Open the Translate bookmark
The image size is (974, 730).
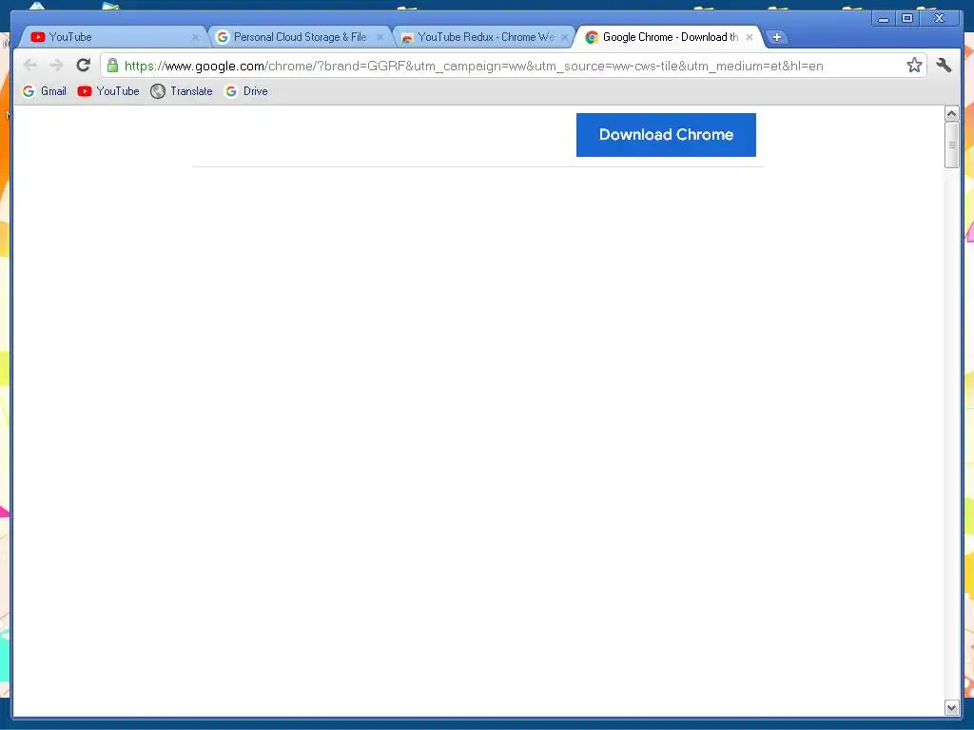[182, 91]
